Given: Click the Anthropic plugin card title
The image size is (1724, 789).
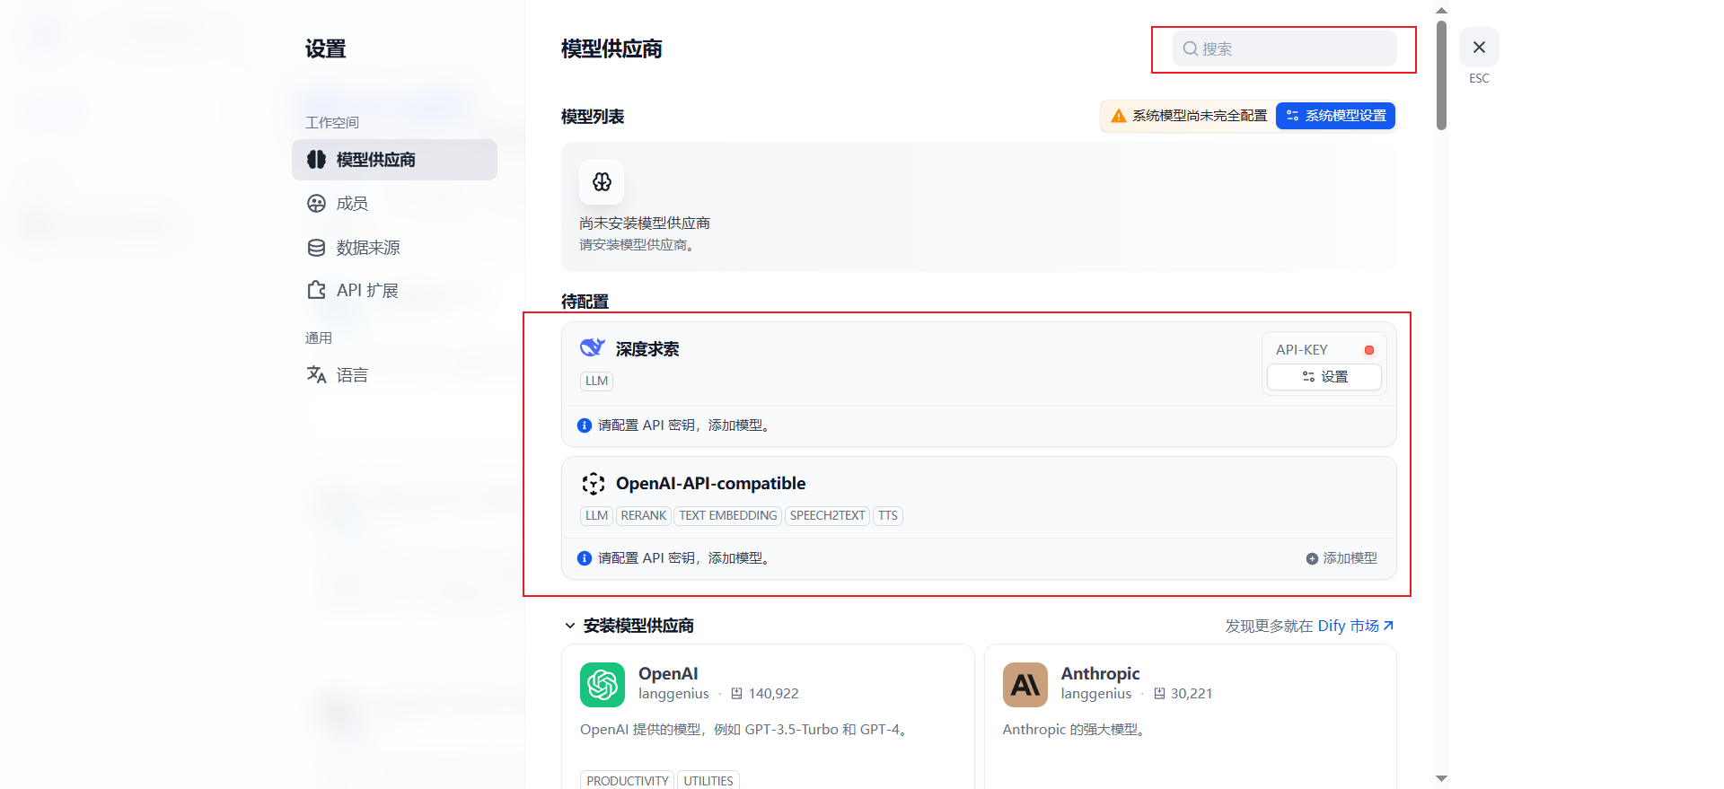Looking at the screenshot, I should (x=1100, y=673).
